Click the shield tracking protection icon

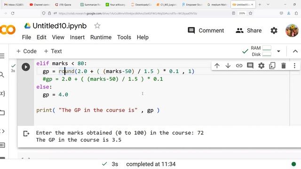[44, 13]
